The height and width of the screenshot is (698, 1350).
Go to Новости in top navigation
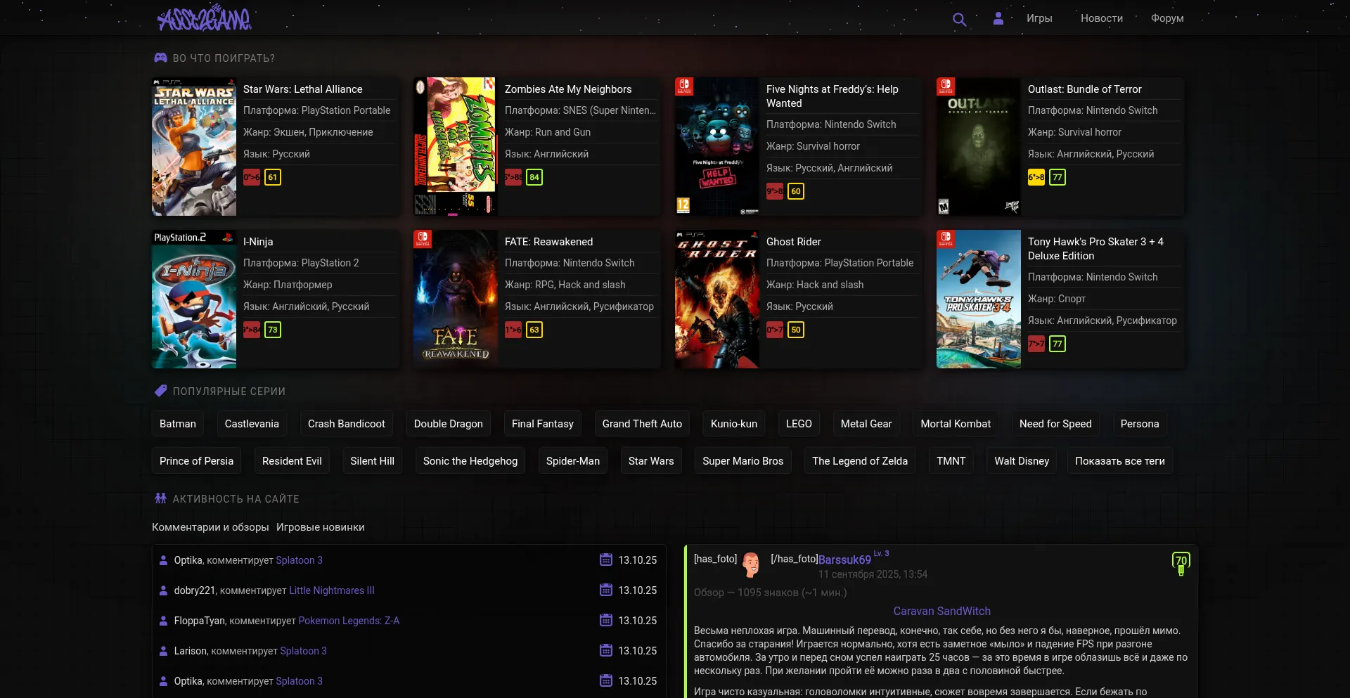(1101, 18)
